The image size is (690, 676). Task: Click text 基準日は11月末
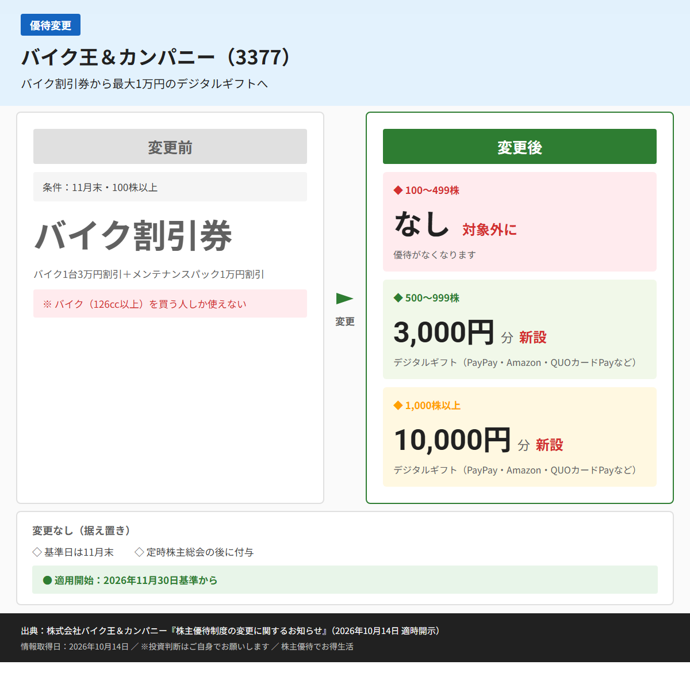pos(79,552)
